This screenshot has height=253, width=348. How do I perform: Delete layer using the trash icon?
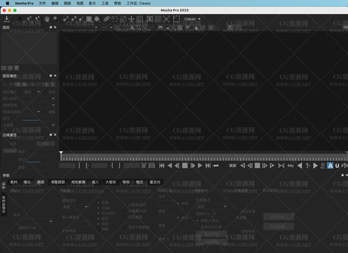click(17, 68)
